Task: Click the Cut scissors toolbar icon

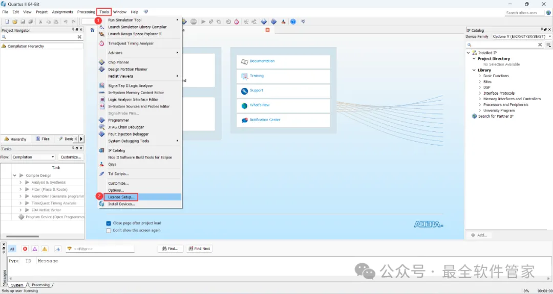Action: coord(40,21)
